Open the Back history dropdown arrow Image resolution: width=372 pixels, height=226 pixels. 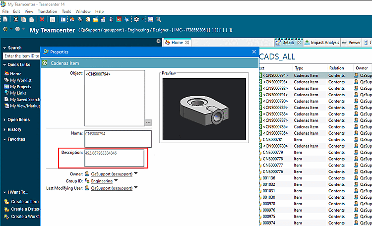[x=11, y=29]
